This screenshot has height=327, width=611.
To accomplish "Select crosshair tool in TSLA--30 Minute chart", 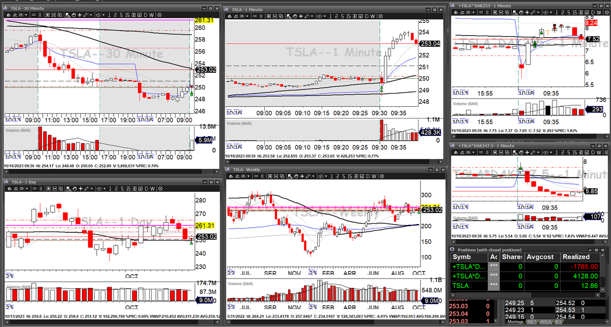I will (x=80, y=15).
